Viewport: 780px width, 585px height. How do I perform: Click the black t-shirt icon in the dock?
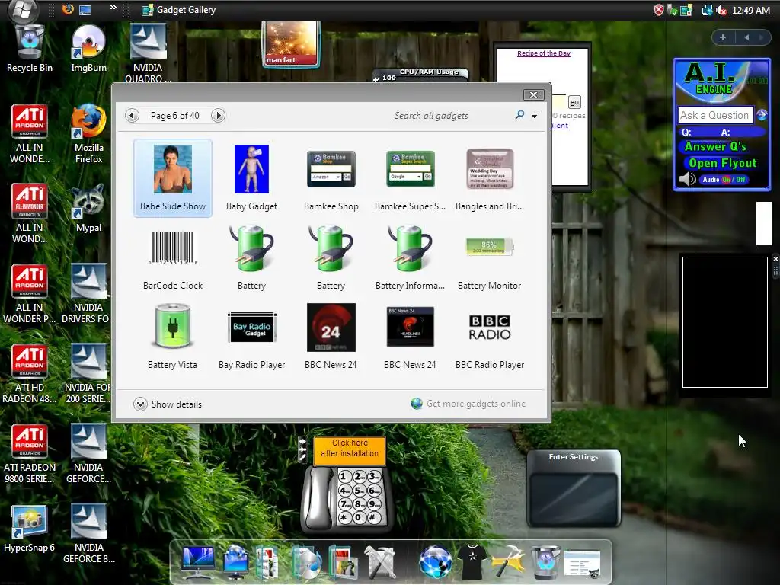pos(472,562)
